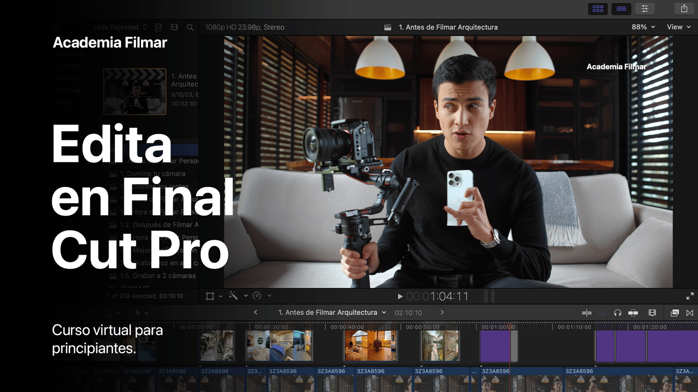Select list item '1. Domina tu cámara'
This screenshot has width=698, height=392.
pos(153,173)
